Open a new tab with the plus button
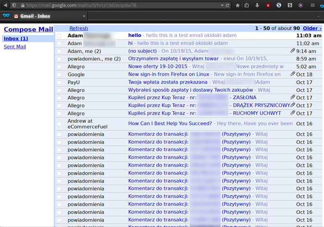The width and height of the screenshot is (324, 227). pos(318,16)
